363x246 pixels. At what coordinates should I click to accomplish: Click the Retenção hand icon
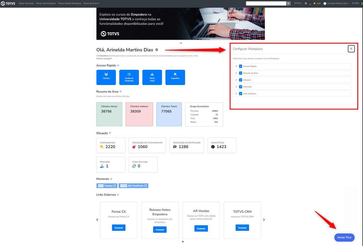tap(102, 166)
